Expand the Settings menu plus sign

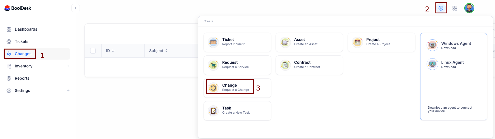[68, 91]
